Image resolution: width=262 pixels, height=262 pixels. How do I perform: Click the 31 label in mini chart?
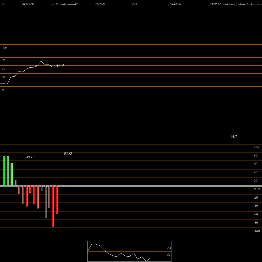coord(169,255)
